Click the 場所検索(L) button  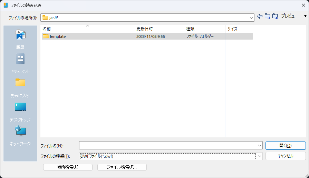pyautogui.click(x=68, y=167)
